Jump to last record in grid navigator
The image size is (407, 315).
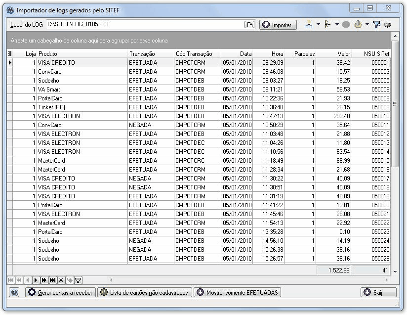52,280
